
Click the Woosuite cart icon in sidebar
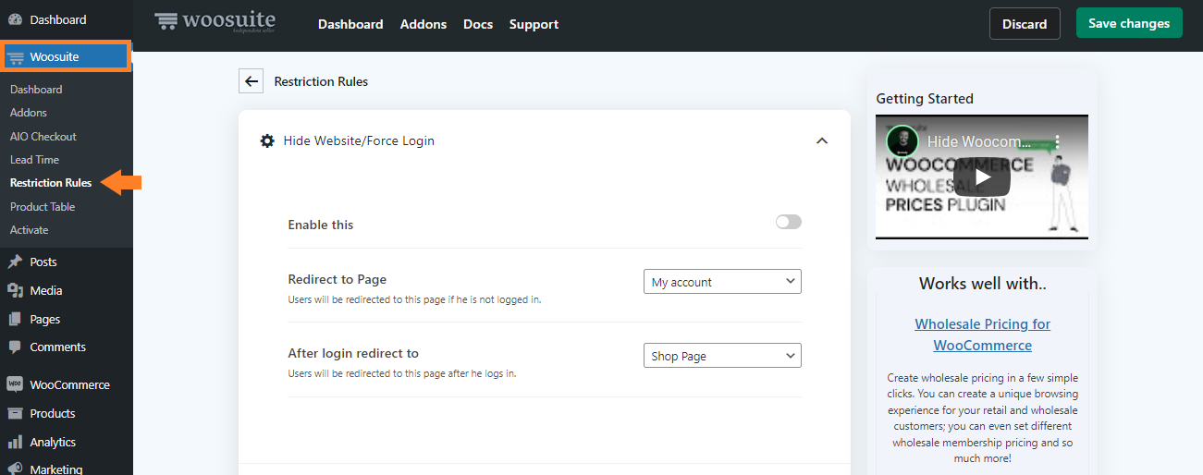pos(16,57)
